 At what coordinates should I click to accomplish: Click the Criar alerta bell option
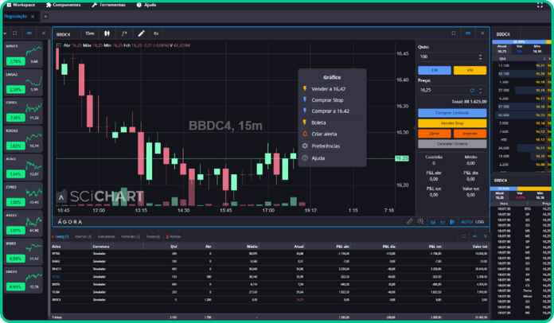coord(324,134)
